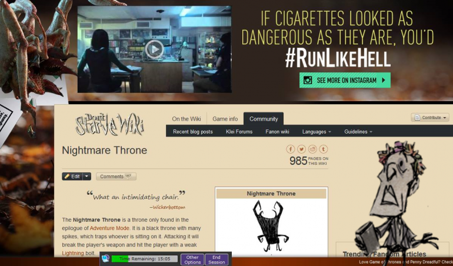Go to Klei Forums link
The width and height of the screenshot is (453, 266).
[x=239, y=132]
